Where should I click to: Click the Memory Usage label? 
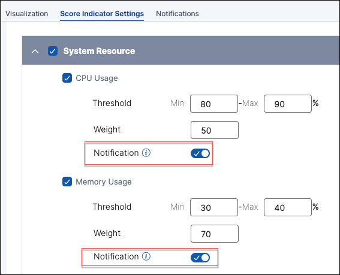pyautogui.click(x=104, y=182)
